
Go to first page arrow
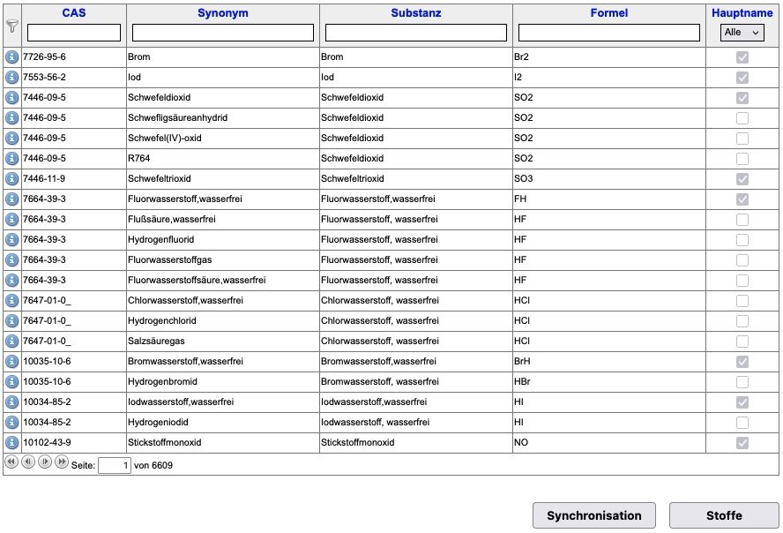[11, 462]
